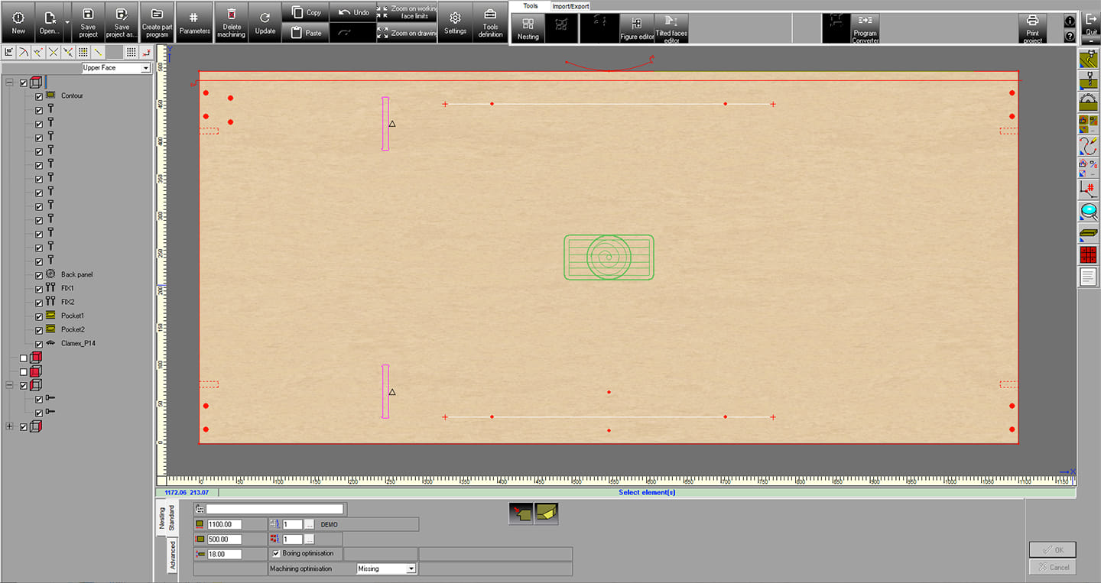The image size is (1101, 583).
Task: Click the ellipsis button beside DEMO
Action: coord(309,524)
